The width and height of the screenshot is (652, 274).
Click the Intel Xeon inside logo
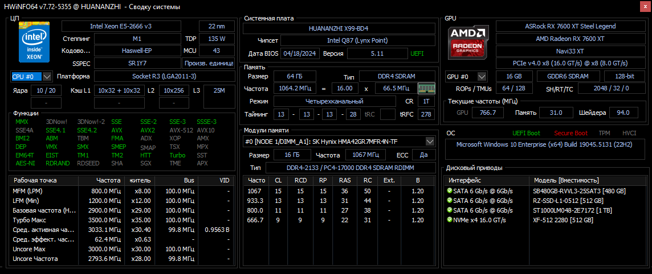(x=34, y=43)
